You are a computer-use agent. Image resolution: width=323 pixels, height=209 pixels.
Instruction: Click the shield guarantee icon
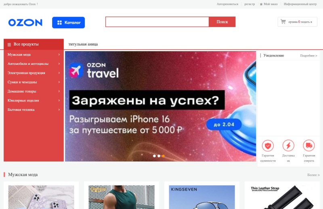point(268,145)
